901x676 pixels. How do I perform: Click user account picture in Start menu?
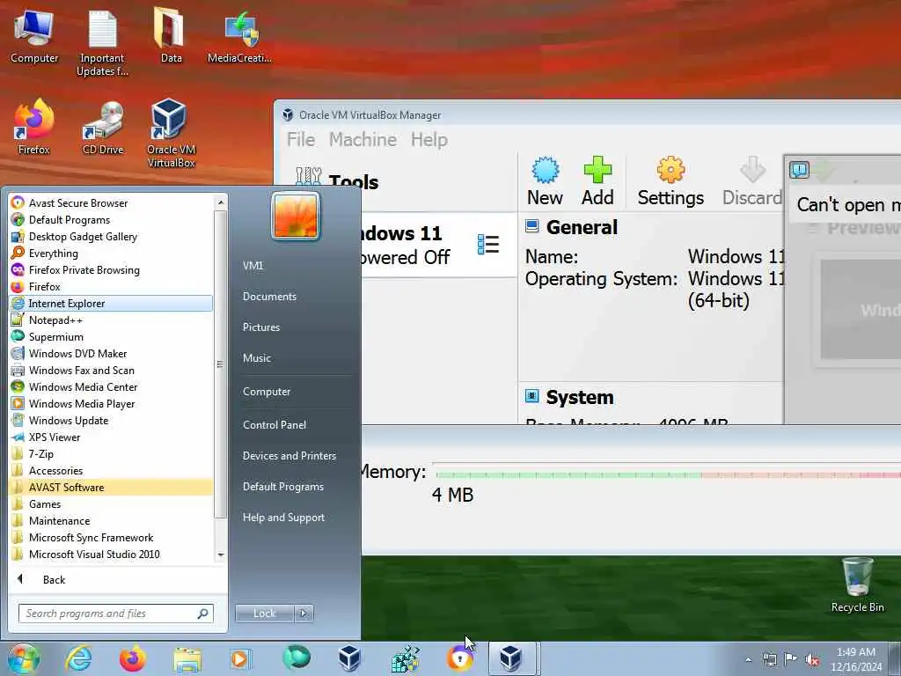click(296, 217)
